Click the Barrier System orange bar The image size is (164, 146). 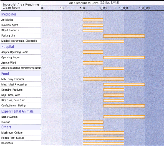(124, 117)
